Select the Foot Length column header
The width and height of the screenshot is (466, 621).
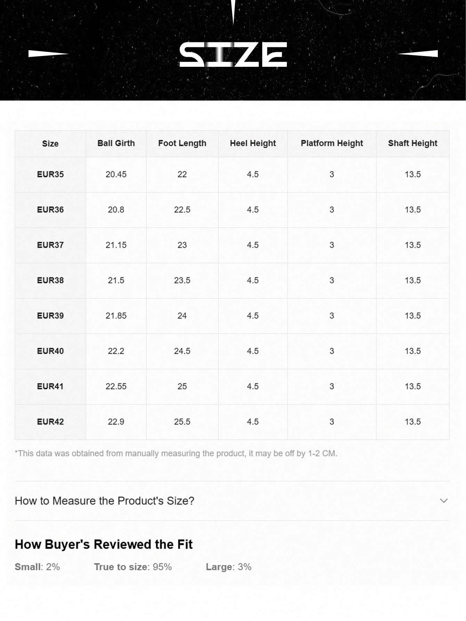click(182, 143)
